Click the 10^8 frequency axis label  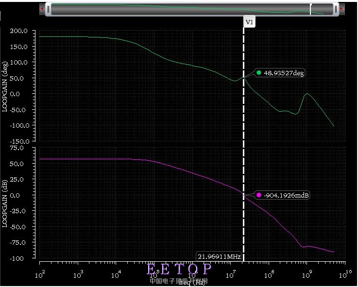click(x=269, y=274)
